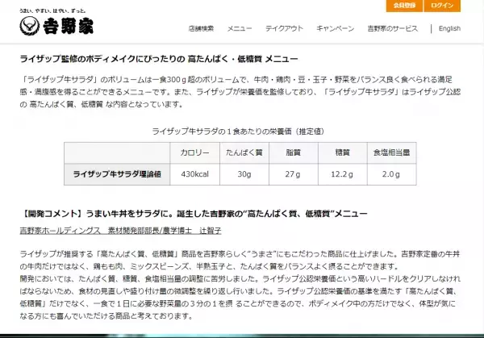Select the 食塩相当量 column header
484x338 pixels.
[392, 152]
